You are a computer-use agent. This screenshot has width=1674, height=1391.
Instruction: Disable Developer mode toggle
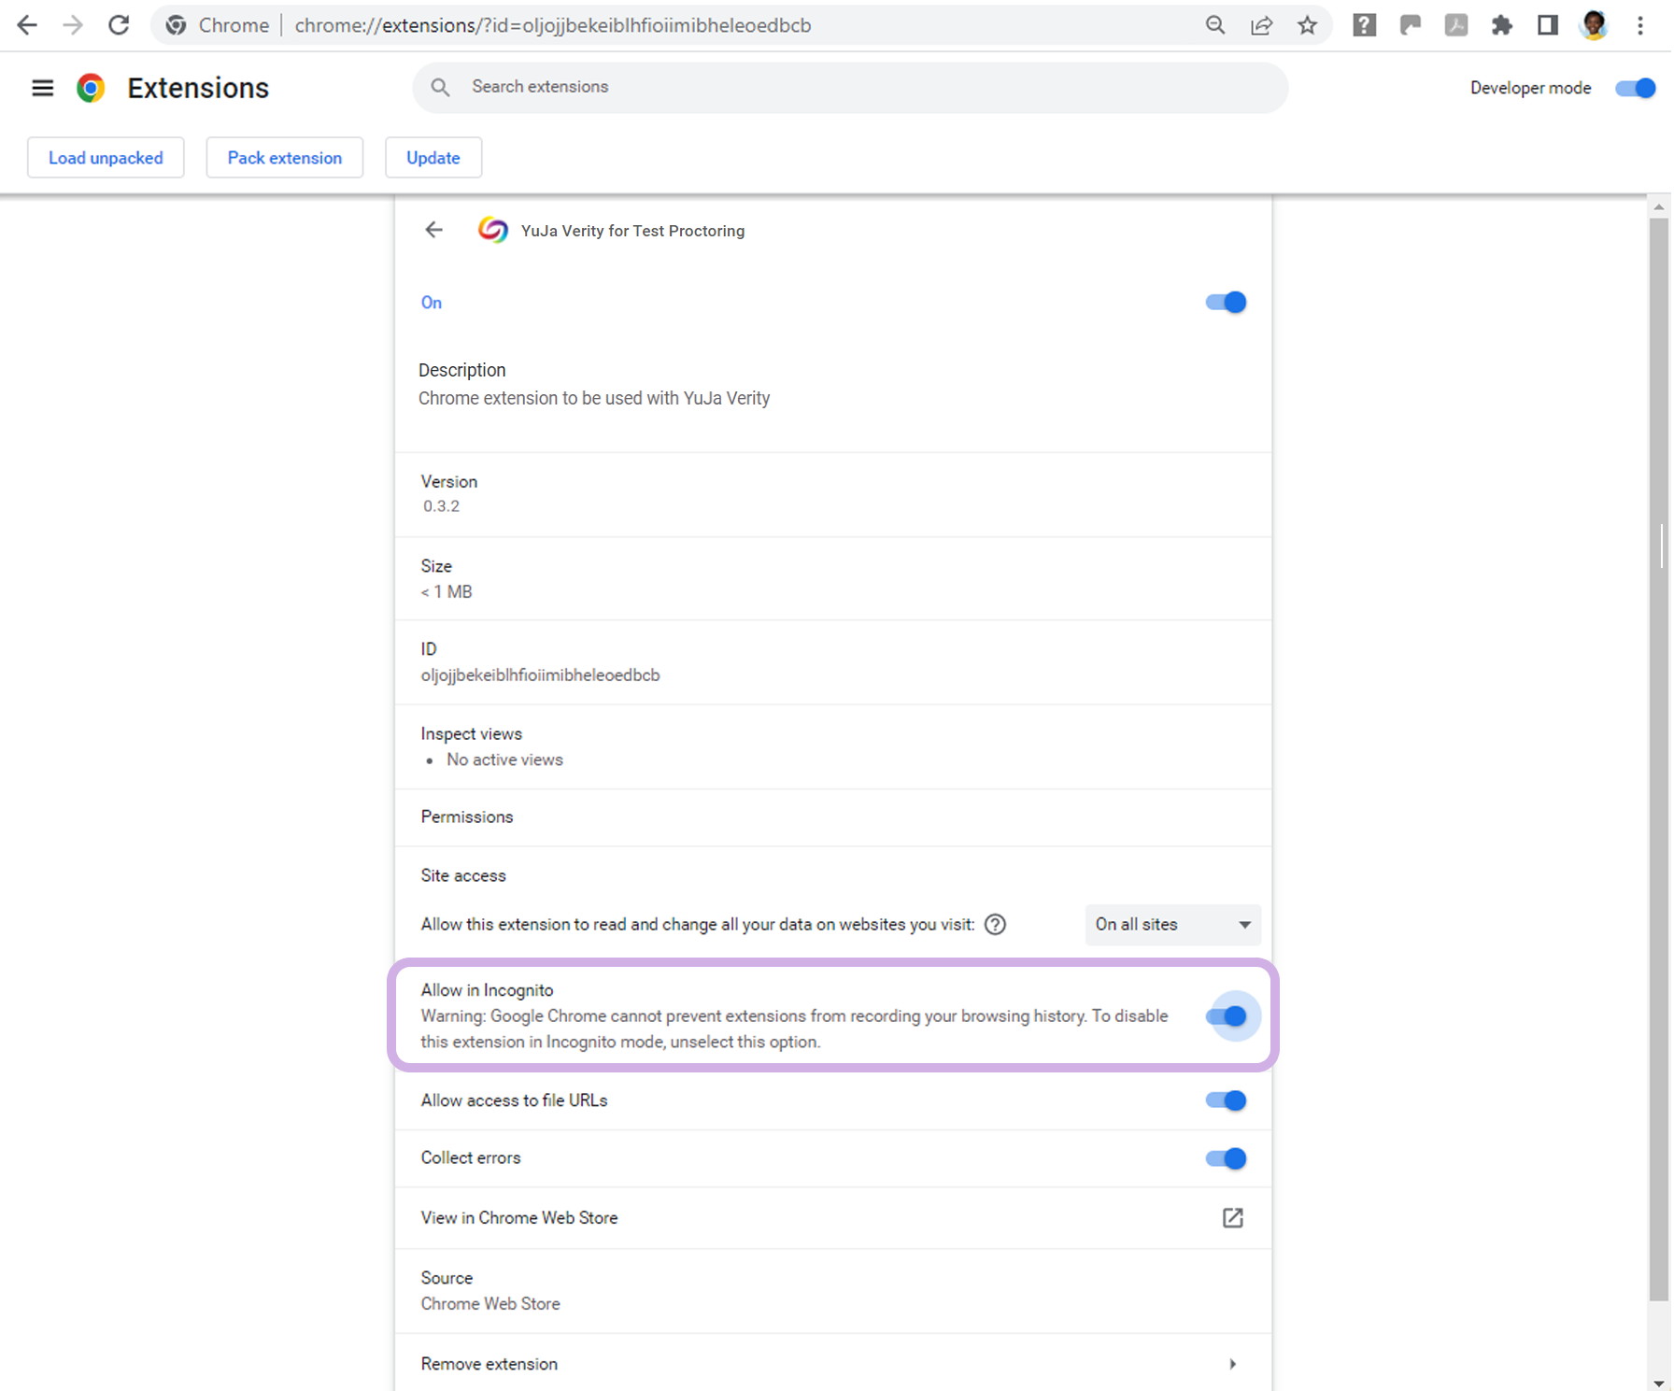(1636, 88)
